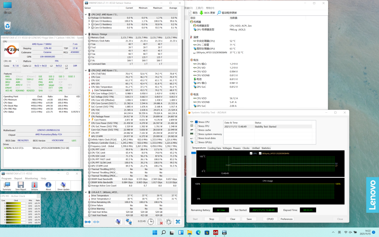Click the report icon in AIDA64 toolbar
The height and width of the screenshot is (237, 379).
pyautogui.click(x=190, y=13)
